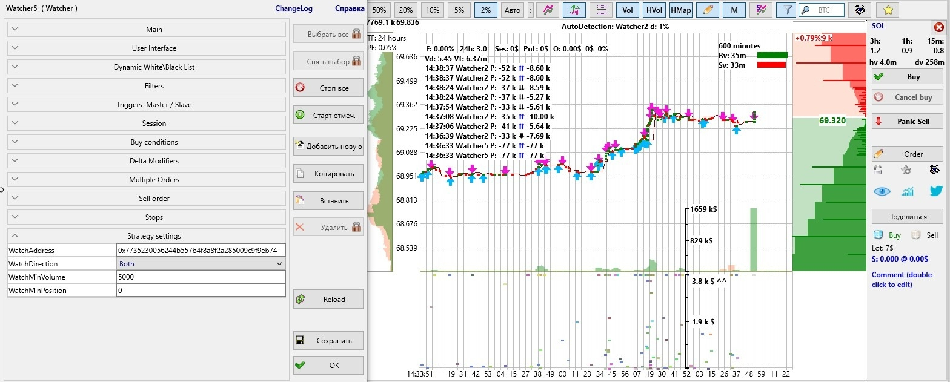Viewport: 950px width, 382px height.
Task: Toggle the HMap heatmap button
Action: [680, 10]
